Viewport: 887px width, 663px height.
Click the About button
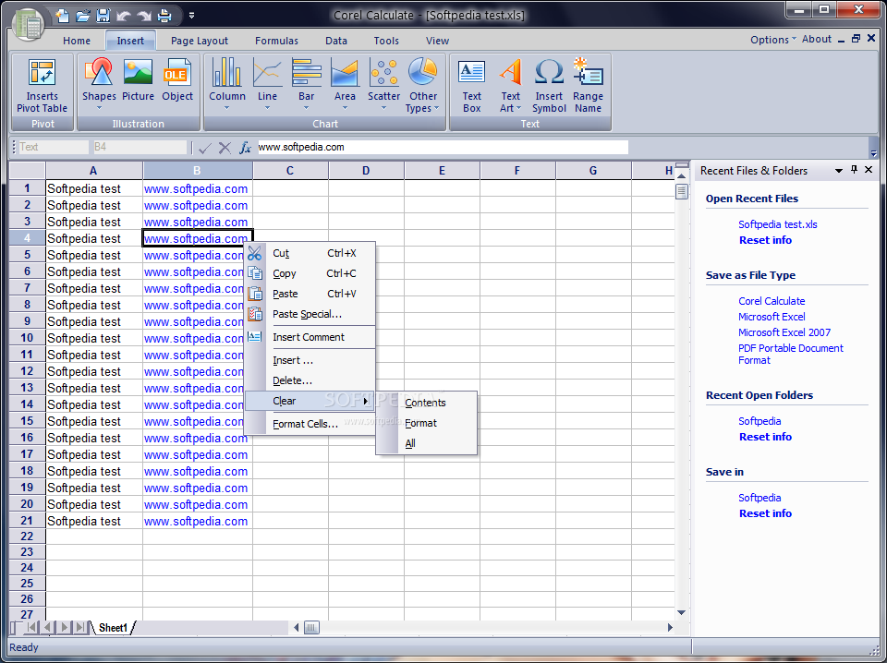click(x=816, y=39)
